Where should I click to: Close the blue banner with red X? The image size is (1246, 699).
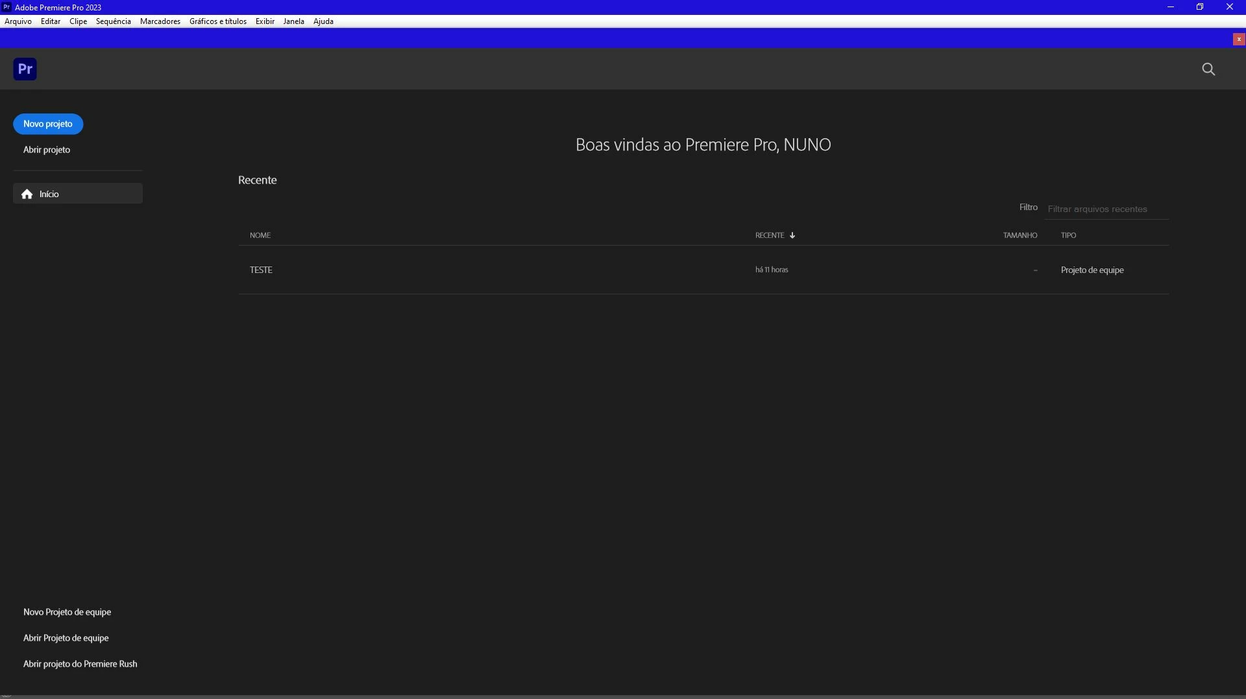pos(1238,40)
